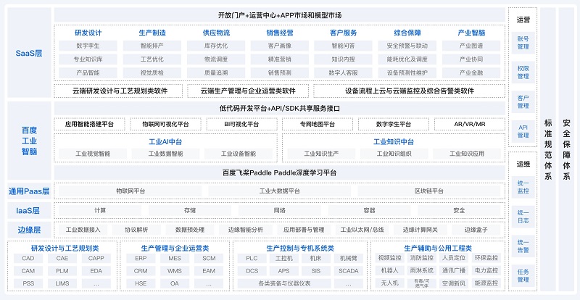The width and height of the screenshot is (580, 300).
Task: Click the '客户管理' box
Action: coord(523,101)
